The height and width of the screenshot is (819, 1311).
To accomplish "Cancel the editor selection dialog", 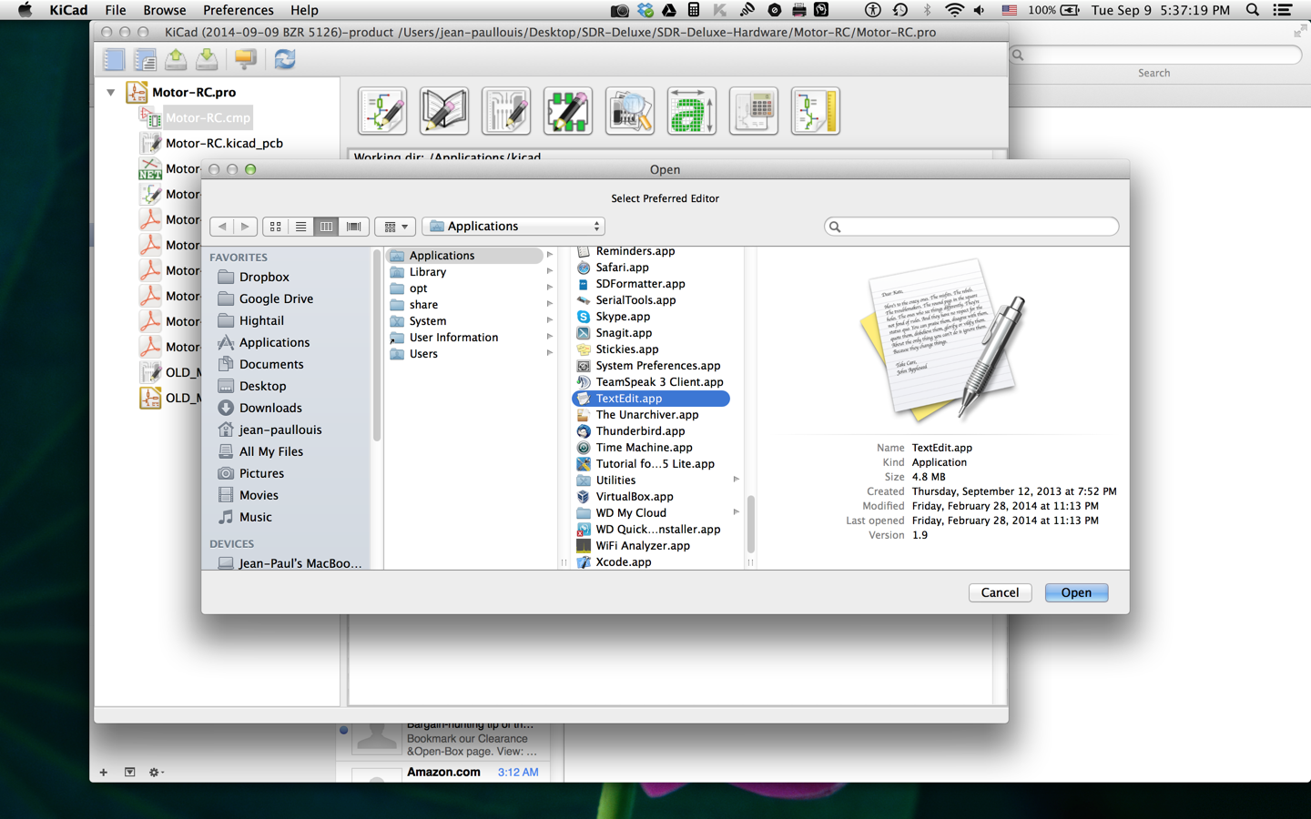I will tap(999, 592).
